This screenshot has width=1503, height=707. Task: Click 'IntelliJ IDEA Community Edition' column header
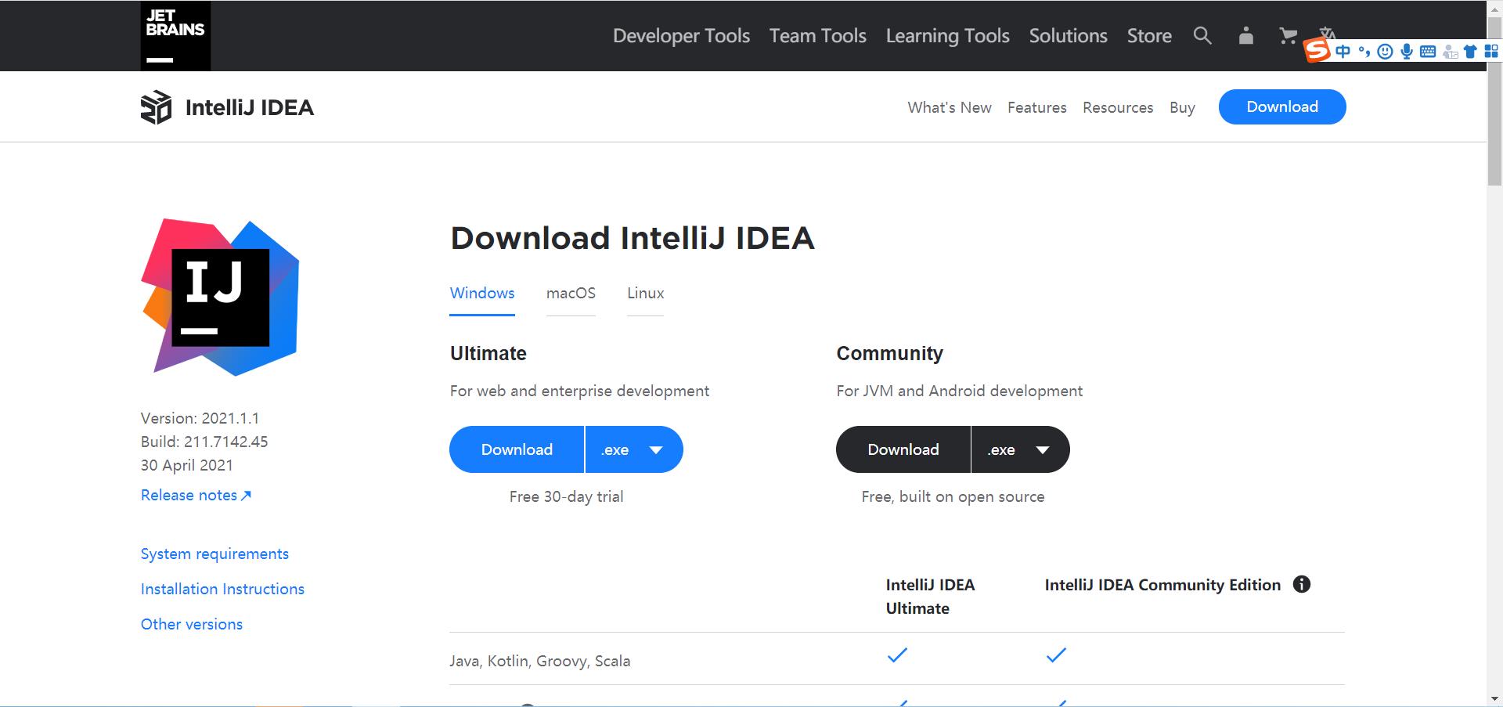(1162, 585)
